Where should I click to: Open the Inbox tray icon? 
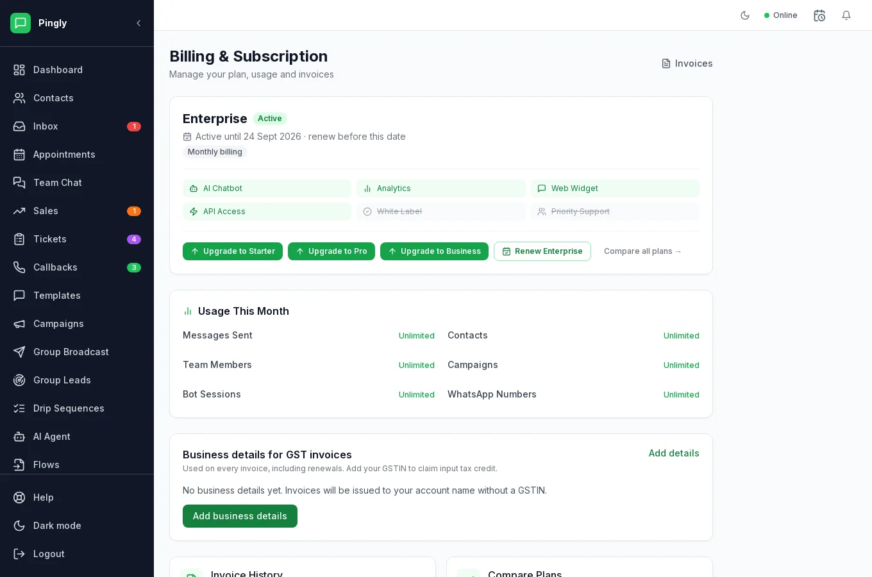click(x=19, y=126)
